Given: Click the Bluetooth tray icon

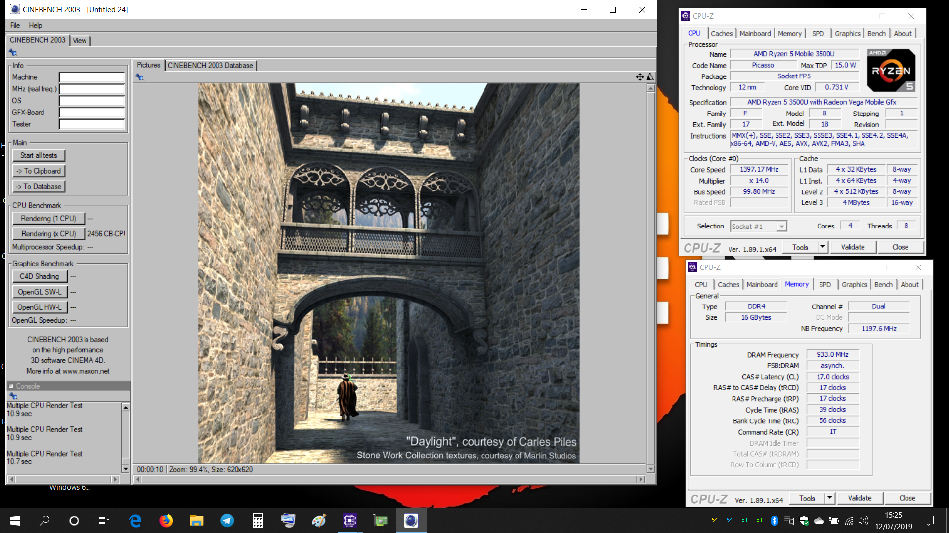Looking at the screenshot, I should coord(774,521).
